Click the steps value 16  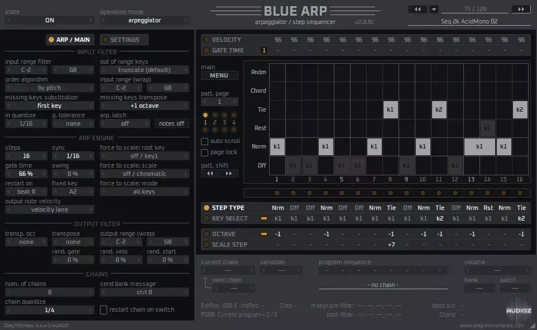[26, 156]
